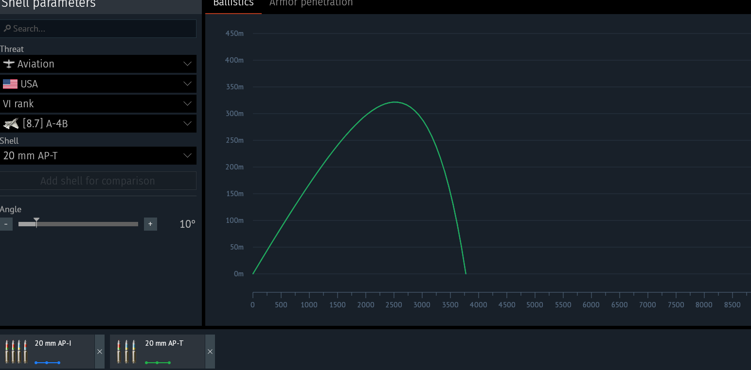Click Add shell for comparison button

pos(98,181)
